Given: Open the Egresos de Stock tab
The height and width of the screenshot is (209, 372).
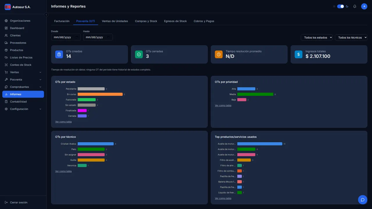Looking at the screenshot, I should (x=175, y=21).
